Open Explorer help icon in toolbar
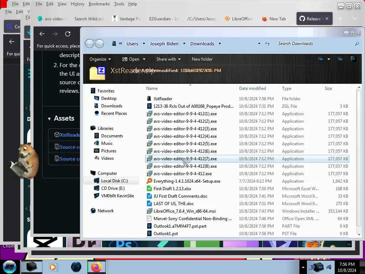Viewport: 365px width, 274px height. pyautogui.click(x=353, y=59)
